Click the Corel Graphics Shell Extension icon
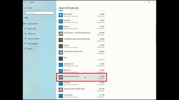The image size is (179, 100). pos(61,34)
